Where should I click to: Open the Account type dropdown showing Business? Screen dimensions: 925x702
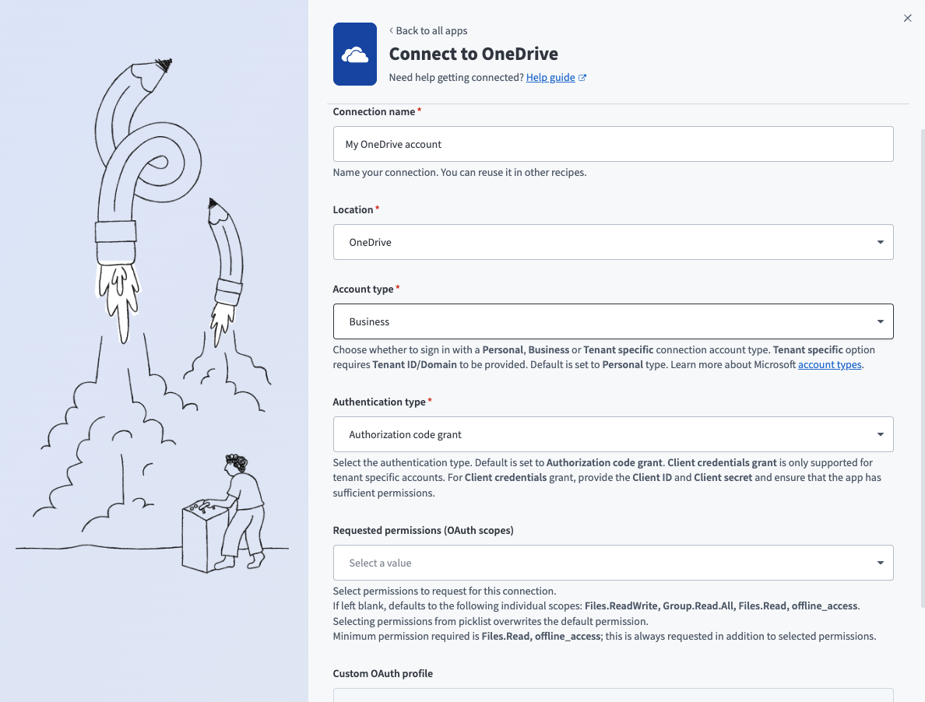(x=613, y=322)
